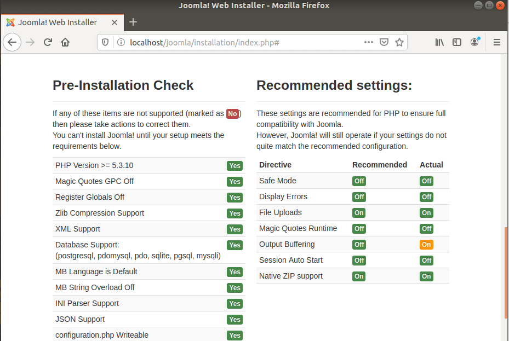Image resolution: width=509 pixels, height=341 pixels.
Task: Close the Joomla! Web Installer tab
Action: 115,22
